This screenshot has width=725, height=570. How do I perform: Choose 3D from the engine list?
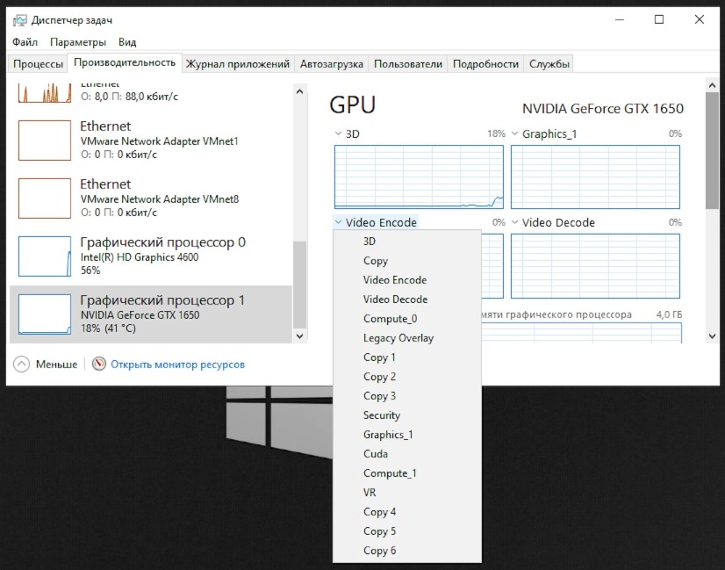(x=407, y=241)
